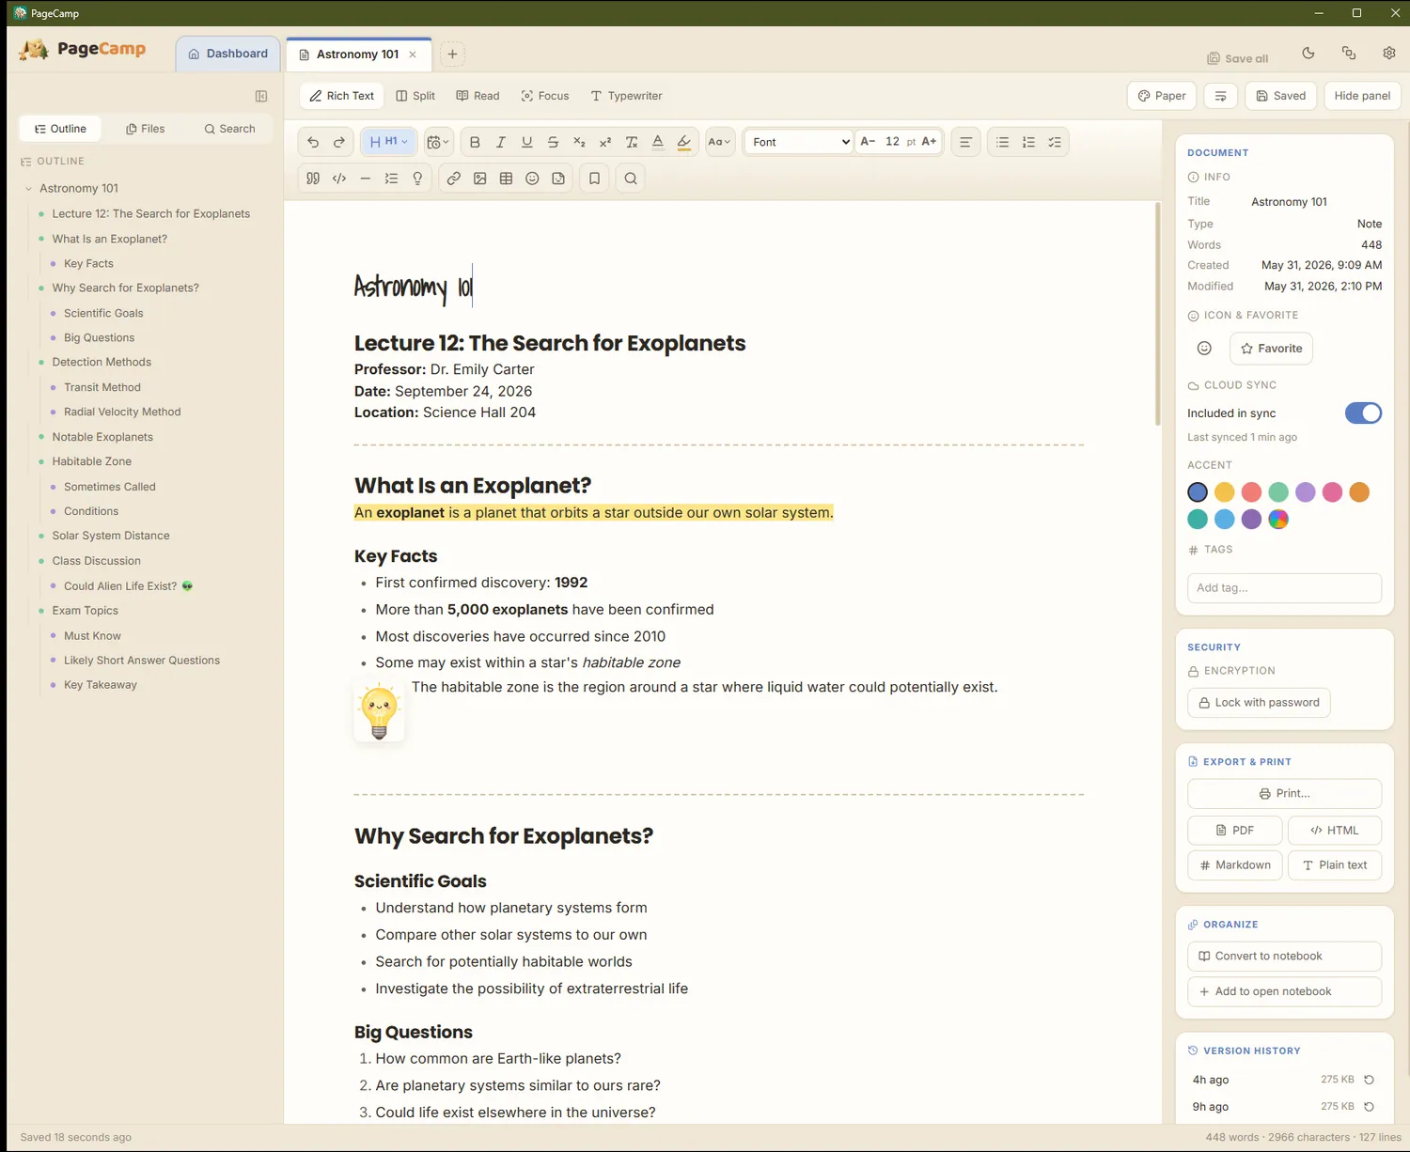This screenshot has height=1152, width=1410.
Task: Switch to the Dashboard tab
Action: point(227,54)
